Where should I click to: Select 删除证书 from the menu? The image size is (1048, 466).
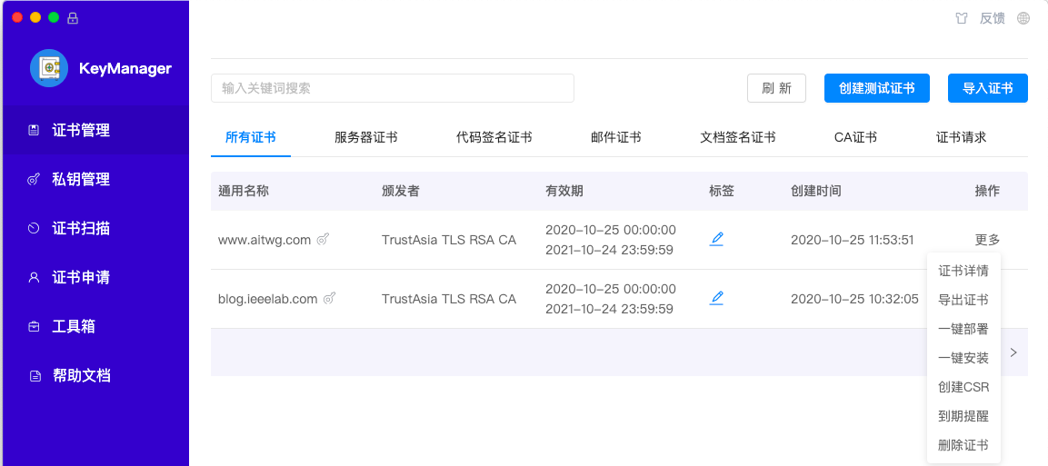[x=963, y=445]
